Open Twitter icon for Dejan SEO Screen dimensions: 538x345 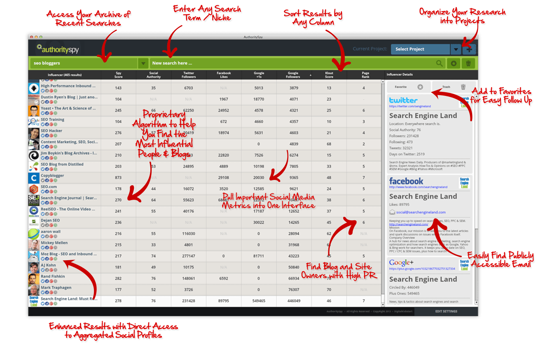tap(43, 225)
